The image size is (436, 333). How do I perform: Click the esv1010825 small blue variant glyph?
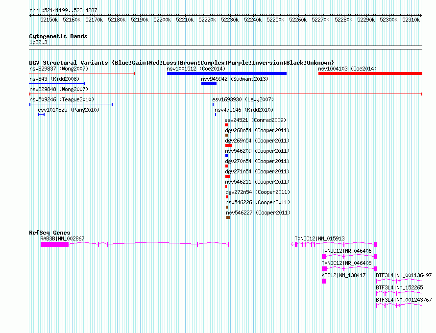click(x=42, y=115)
